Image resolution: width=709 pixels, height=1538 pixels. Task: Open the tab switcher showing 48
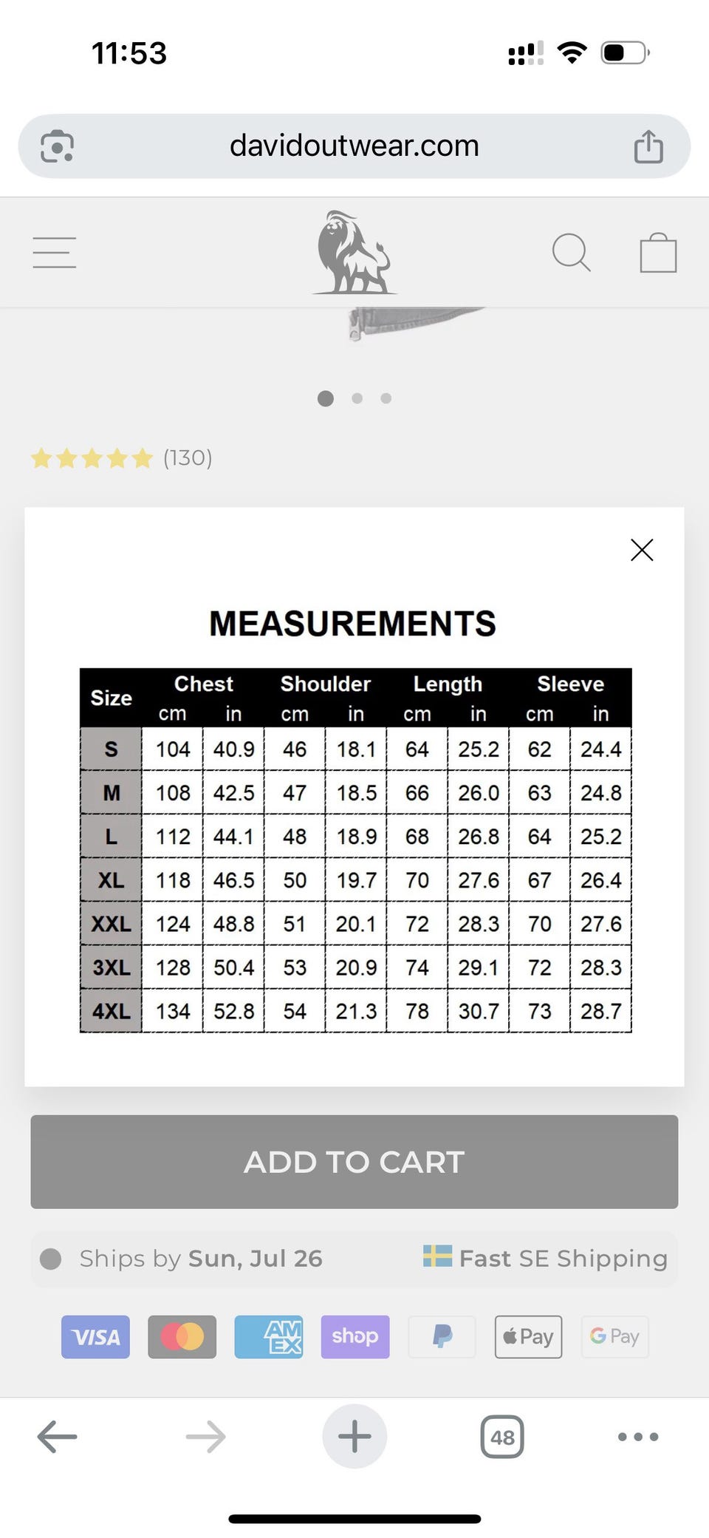pos(502,1437)
